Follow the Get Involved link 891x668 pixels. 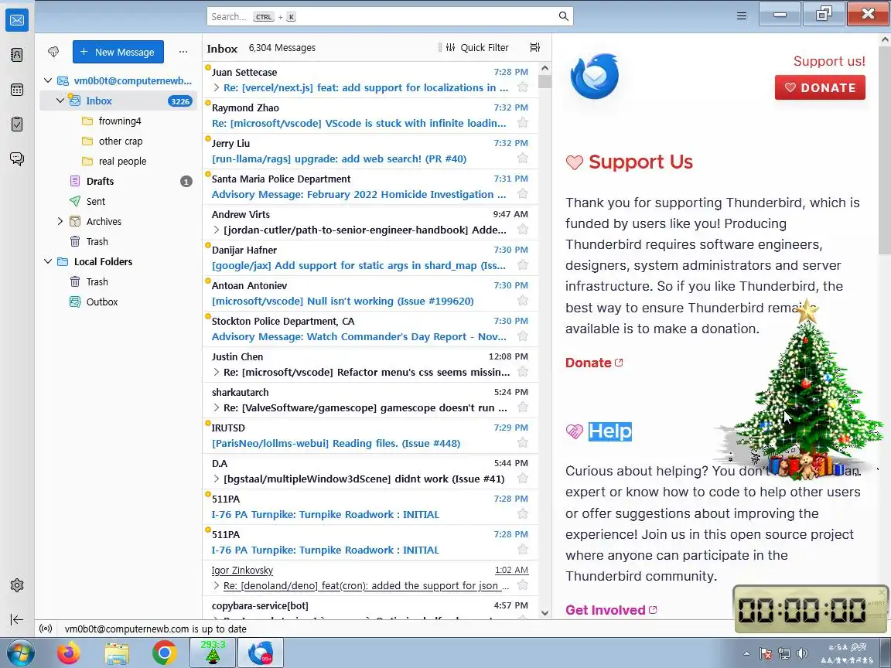pos(611,609)
